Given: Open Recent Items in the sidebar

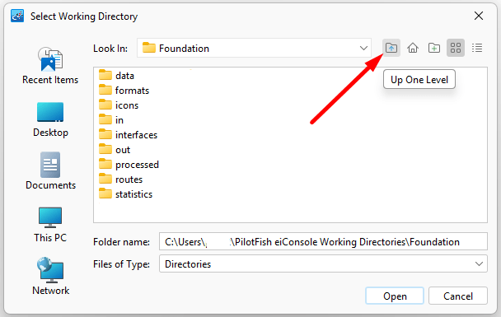Looking at the screenshot, I should [x=50, y=66].
